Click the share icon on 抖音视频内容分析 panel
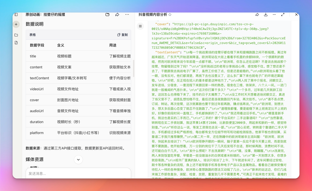This screenshot has height=191, width=312. click(x=257, y=14)
